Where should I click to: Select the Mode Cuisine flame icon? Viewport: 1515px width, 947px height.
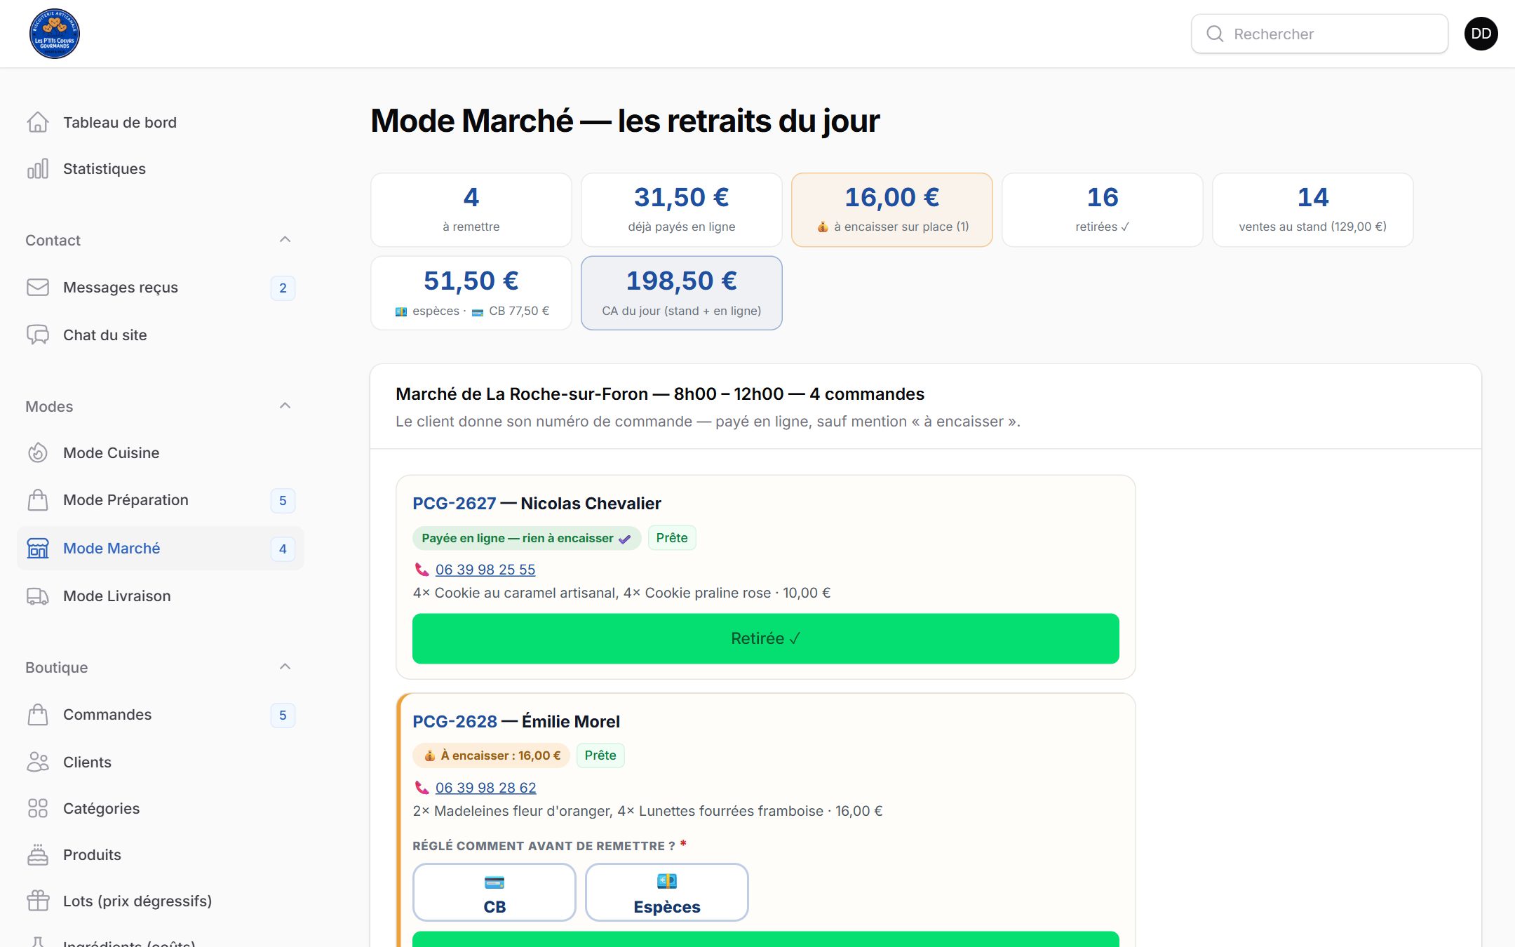(x=38, y=452)
